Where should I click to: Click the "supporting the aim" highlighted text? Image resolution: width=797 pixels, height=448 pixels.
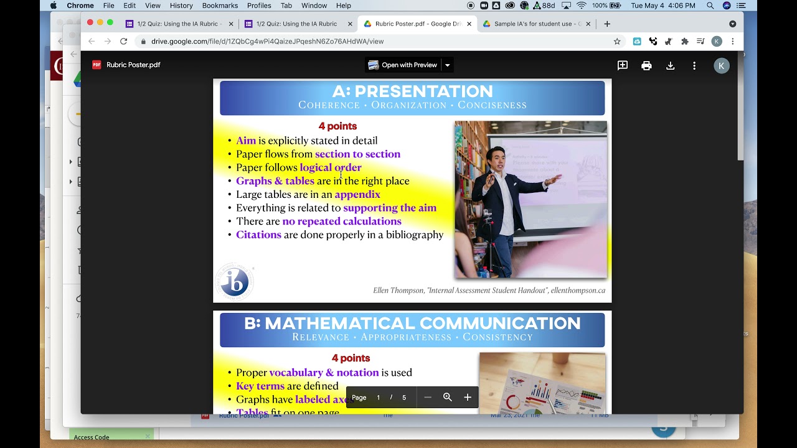pos(390,208)
